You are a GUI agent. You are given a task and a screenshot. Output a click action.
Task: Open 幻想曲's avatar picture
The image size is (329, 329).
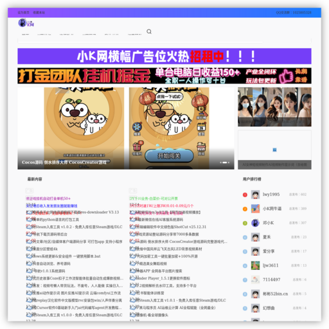pos(255,308)
